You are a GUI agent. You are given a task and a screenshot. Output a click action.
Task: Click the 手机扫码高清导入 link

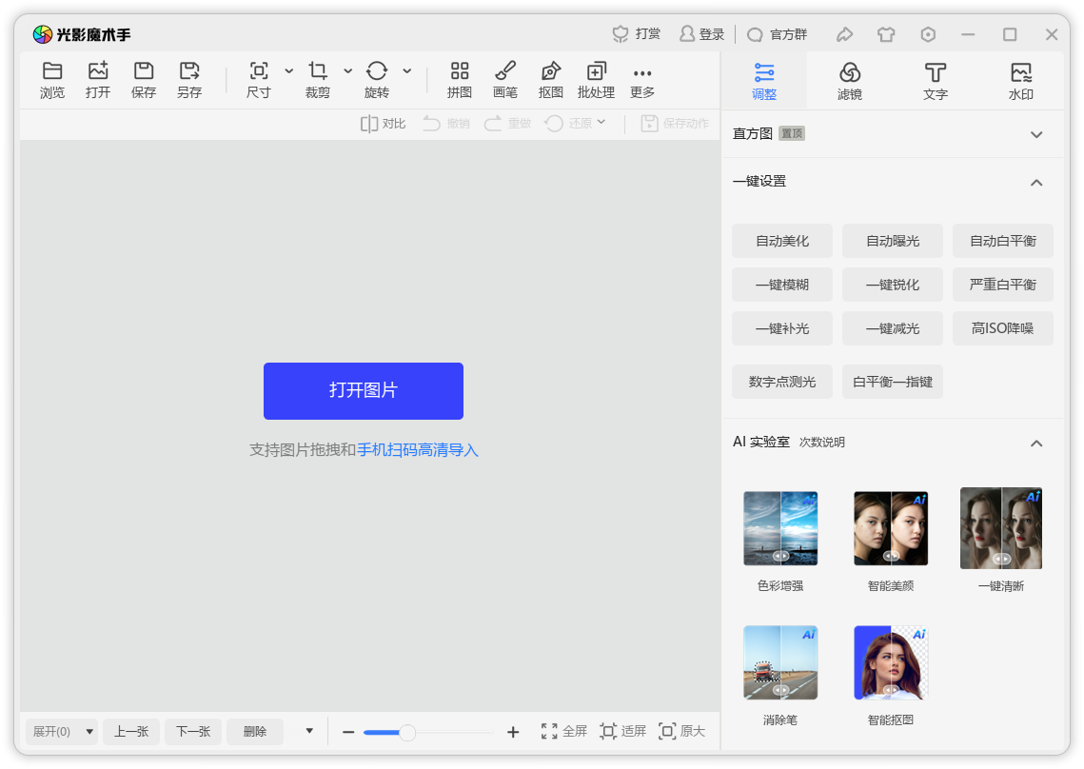click(418, 450)
